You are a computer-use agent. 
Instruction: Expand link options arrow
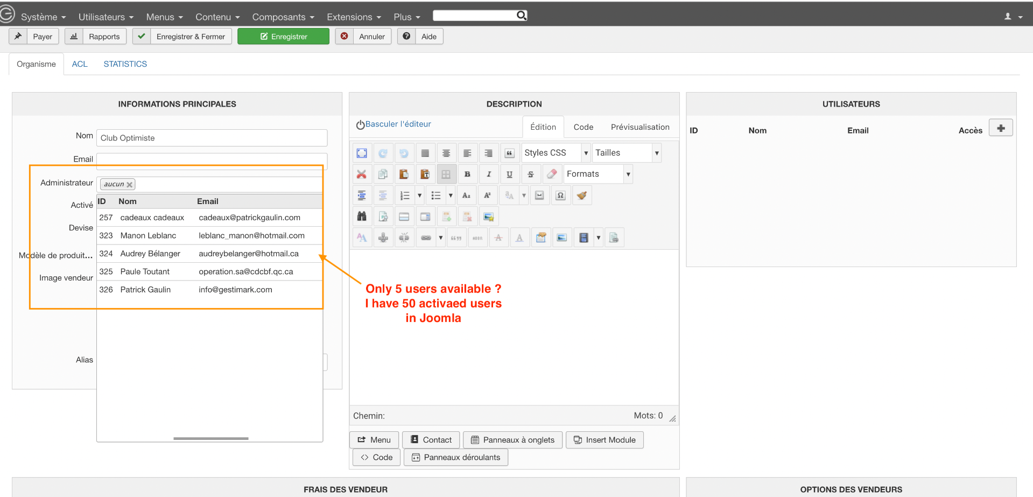(x=440, y=237)
